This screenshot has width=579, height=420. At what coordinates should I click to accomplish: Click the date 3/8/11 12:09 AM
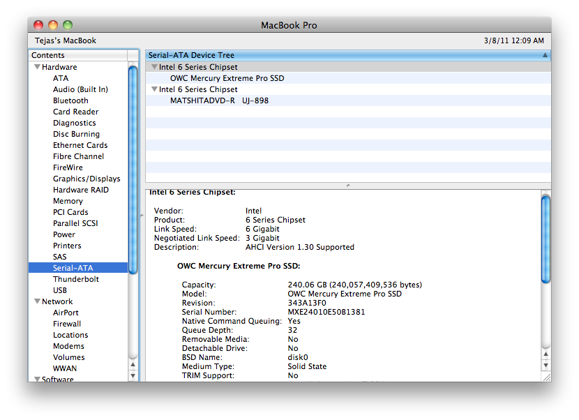[513, 40]
